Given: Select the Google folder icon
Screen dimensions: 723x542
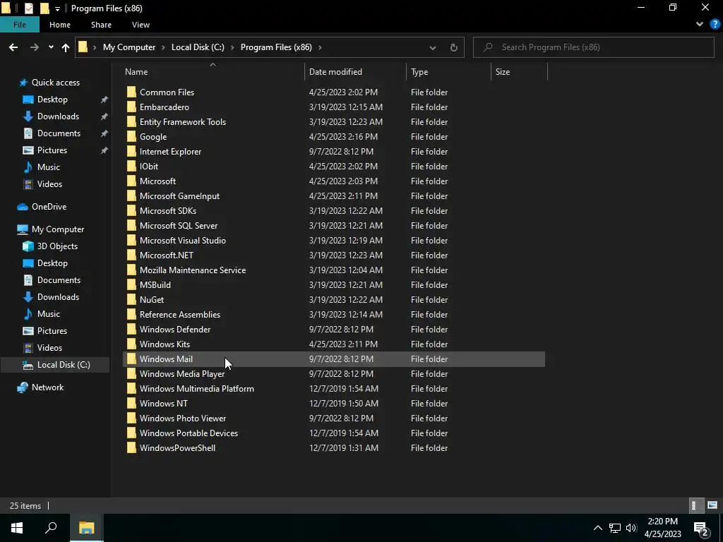Looking at the screenshot, I should [131, 137].
